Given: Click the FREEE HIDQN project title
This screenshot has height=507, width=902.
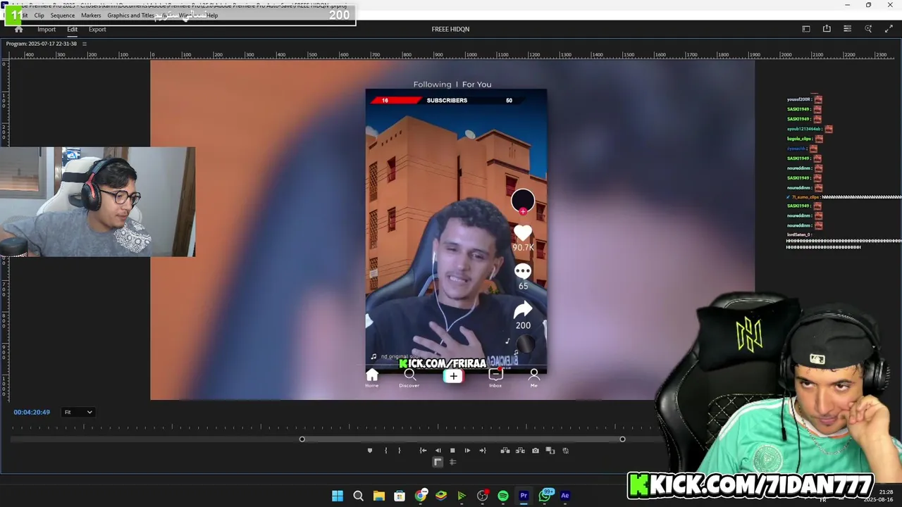Looking at the screenshot, I should coord(450,29).
